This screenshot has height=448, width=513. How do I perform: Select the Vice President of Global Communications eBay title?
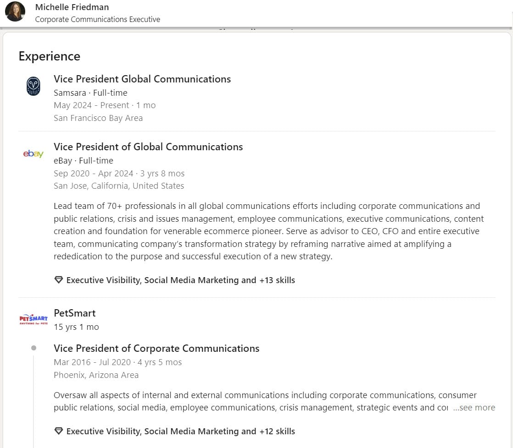(148, 147)
